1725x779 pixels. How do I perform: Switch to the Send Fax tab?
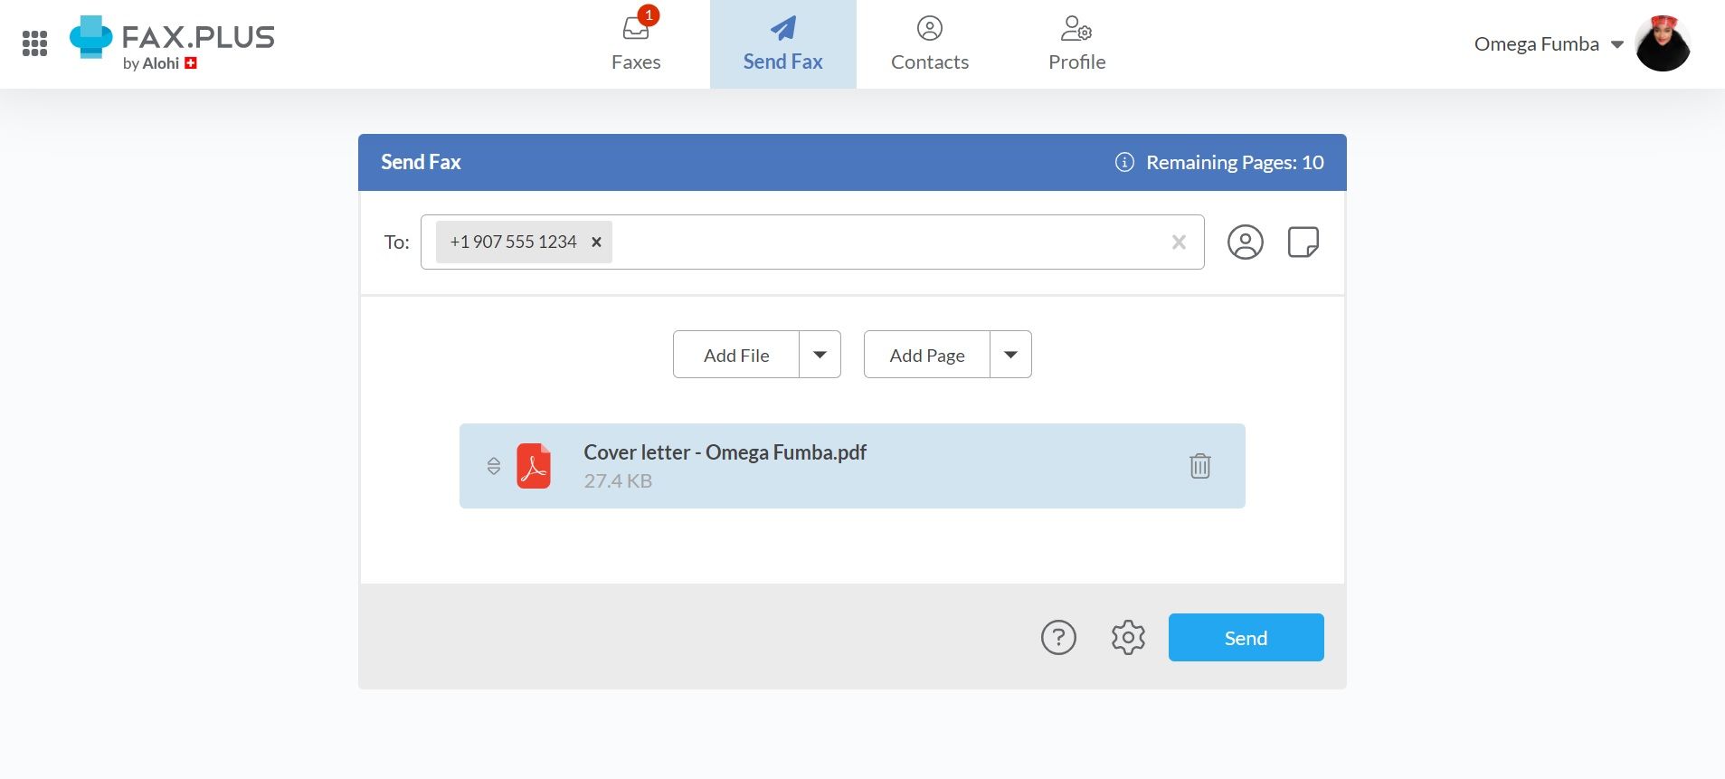pyautogui.click(x=782, y=44)
